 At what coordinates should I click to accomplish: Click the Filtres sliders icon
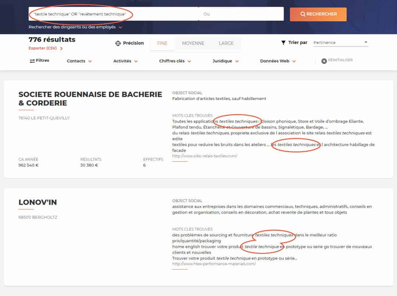pos(32,61)
